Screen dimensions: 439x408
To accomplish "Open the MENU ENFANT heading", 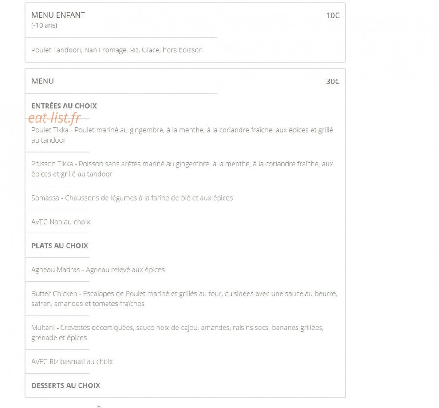I will [58, 15].
